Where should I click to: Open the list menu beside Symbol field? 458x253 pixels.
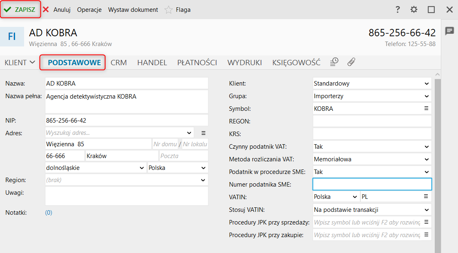[426, 108]
